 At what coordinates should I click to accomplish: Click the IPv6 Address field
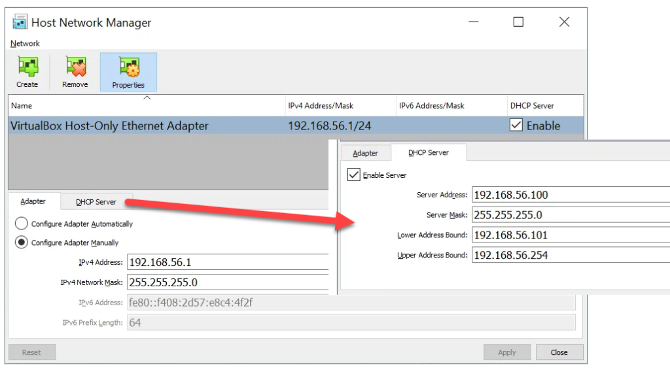[x=351, y=302]
